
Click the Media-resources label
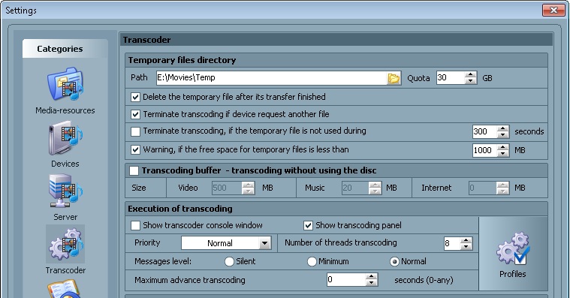[x=65, y=110]
